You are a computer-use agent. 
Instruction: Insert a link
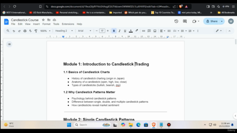point(143,31)
